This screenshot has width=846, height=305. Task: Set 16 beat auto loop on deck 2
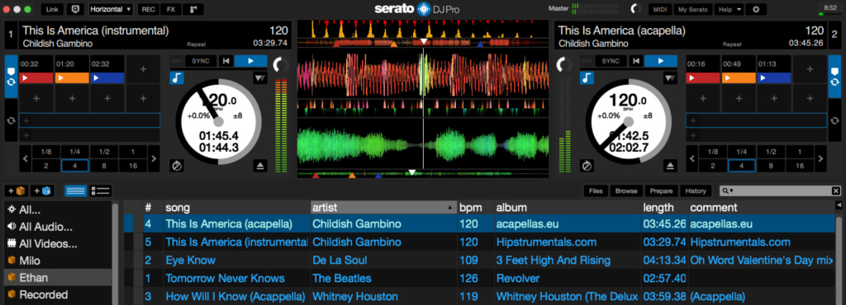800,166
